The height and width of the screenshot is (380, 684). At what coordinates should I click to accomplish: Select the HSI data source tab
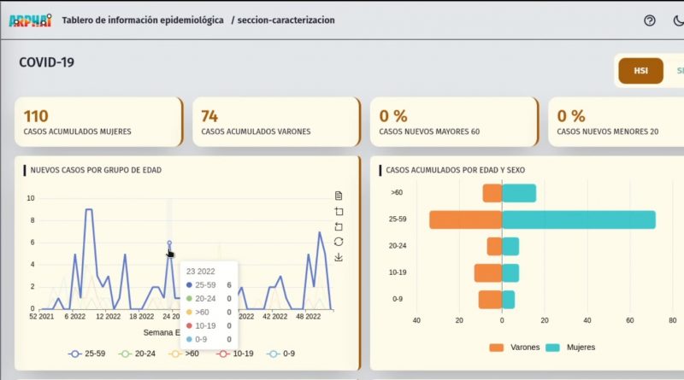point(640,71)
